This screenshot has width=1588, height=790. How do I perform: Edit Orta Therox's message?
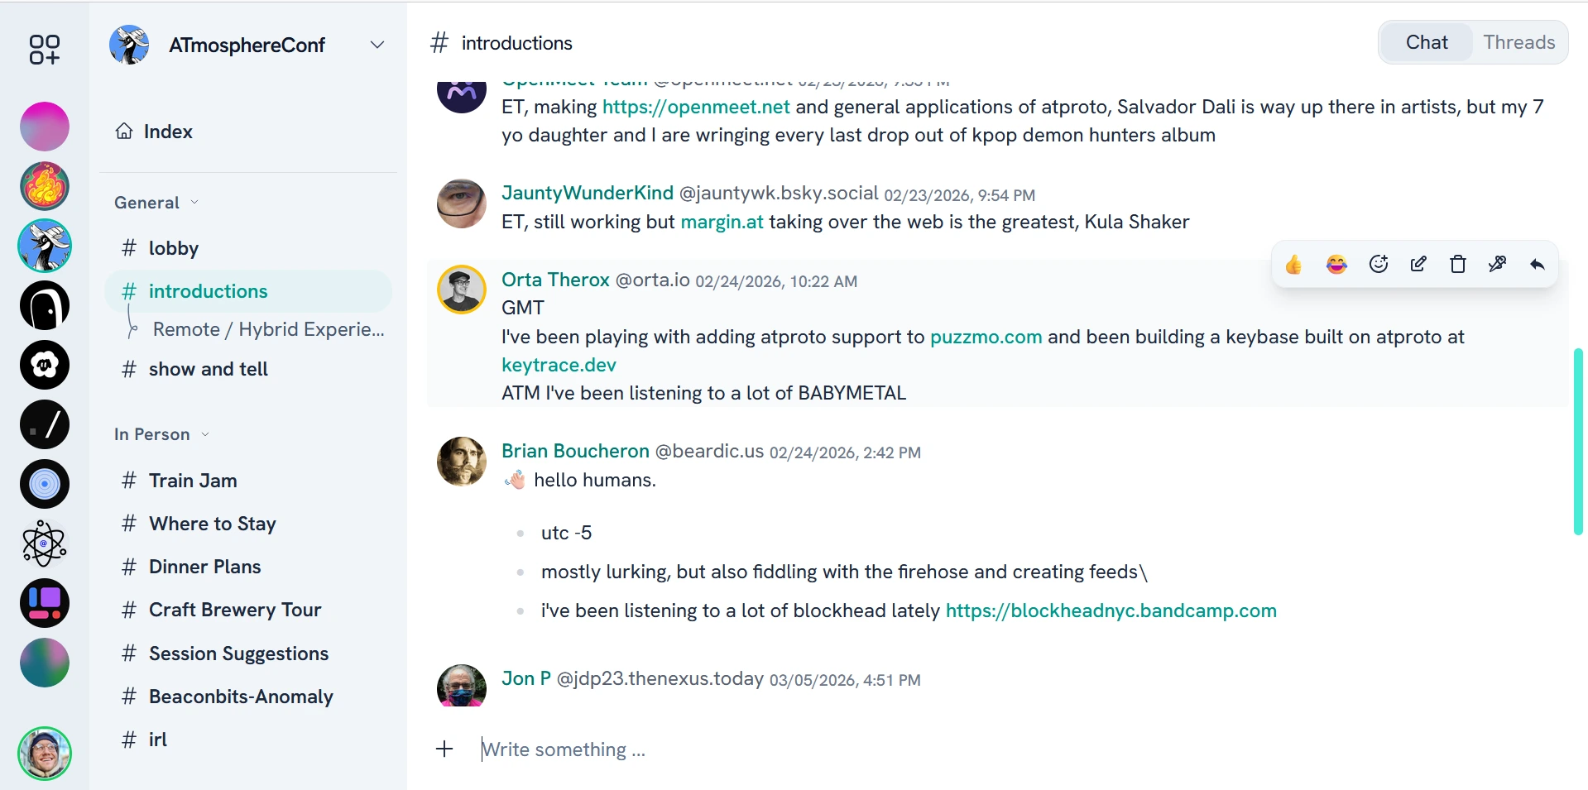1418,265
